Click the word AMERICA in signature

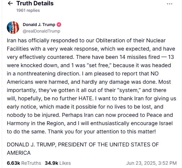pyautogui.click(x=19, y=153)
